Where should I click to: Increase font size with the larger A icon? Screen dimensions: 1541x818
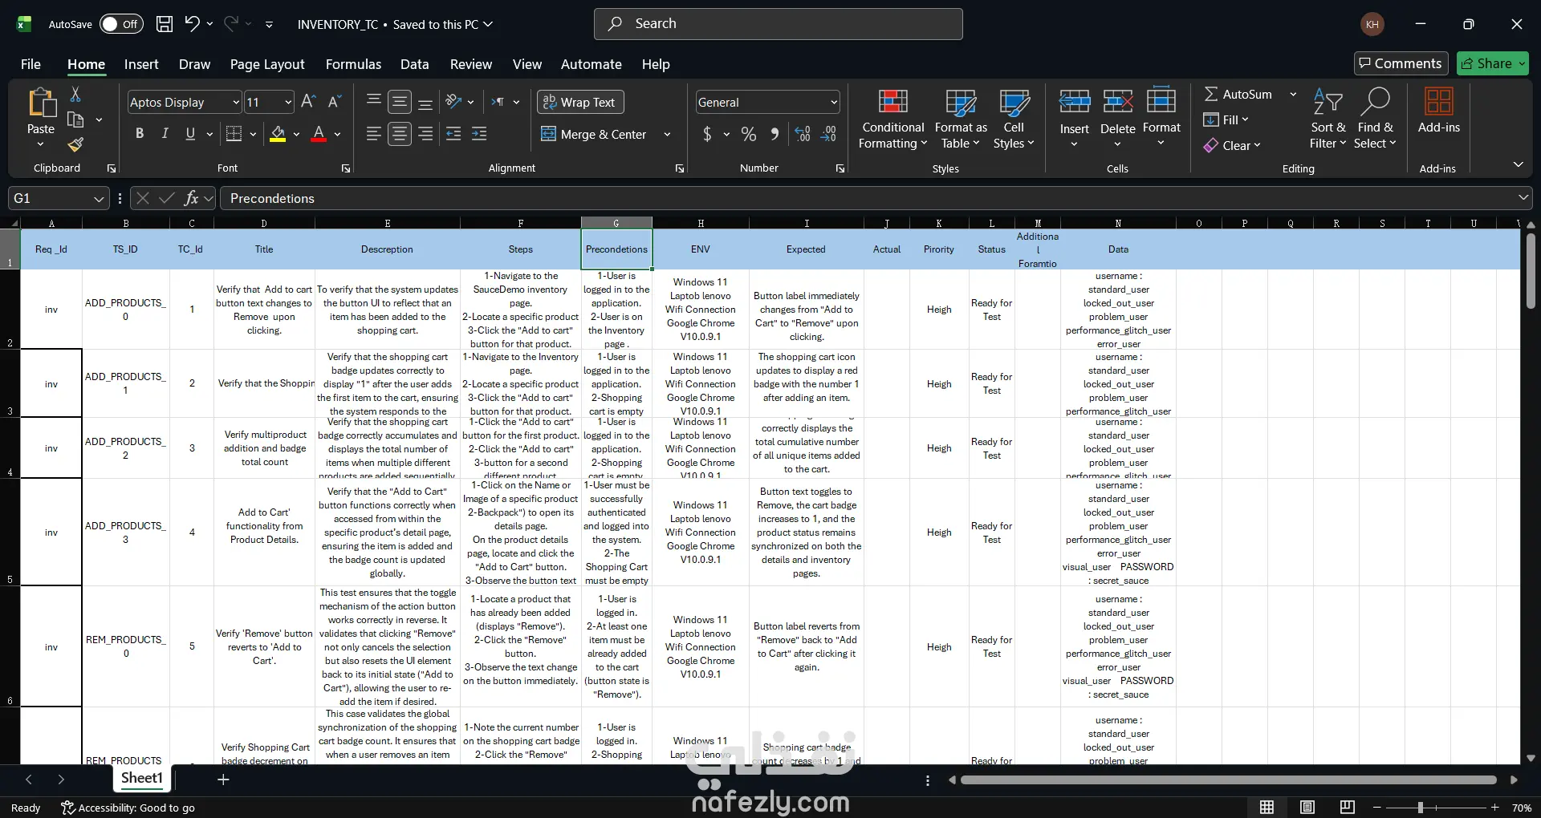tap(308, 102)
